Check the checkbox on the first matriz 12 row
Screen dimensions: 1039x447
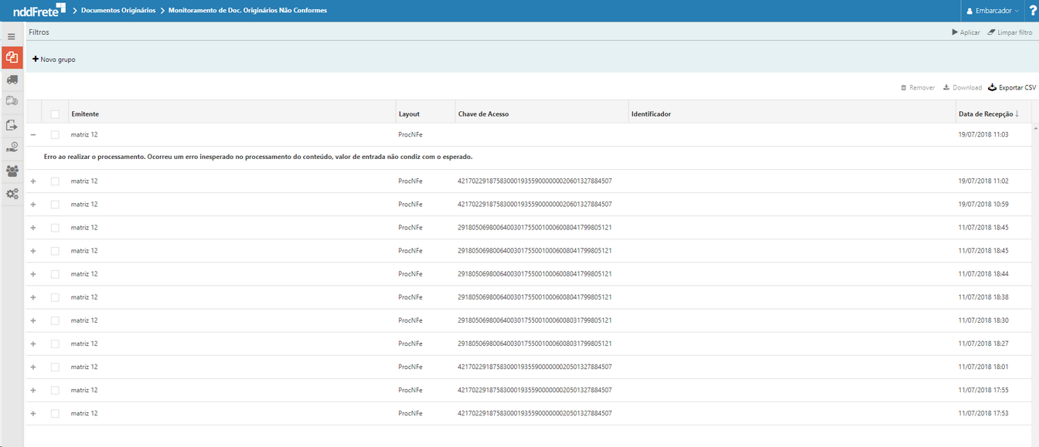(54, 134)
